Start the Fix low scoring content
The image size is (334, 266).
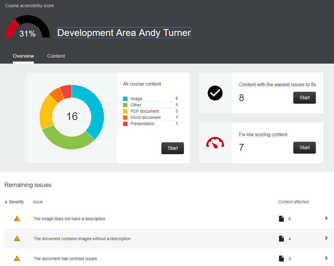pyautogui.click(x=304, y=148)
